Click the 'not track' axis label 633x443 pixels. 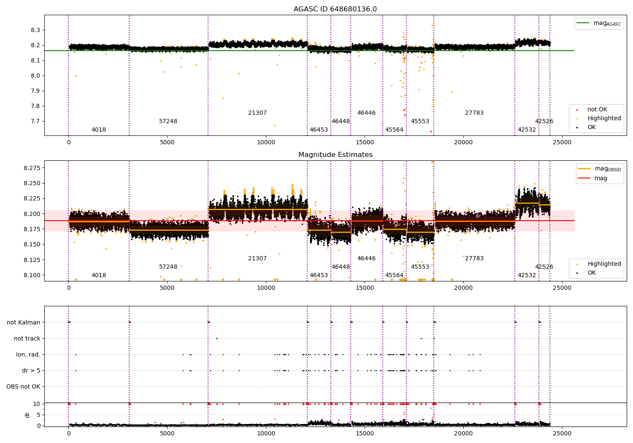point(27,338)
